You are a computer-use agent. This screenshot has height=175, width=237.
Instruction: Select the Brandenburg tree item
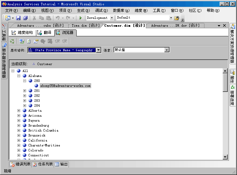click(x=39, y=126)
